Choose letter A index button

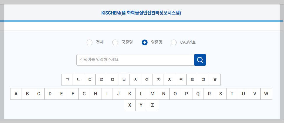pyautogui.click(x=16, y=94)
